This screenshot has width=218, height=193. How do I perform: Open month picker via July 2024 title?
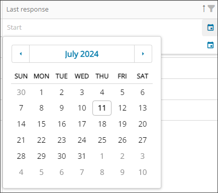point(82,54)
